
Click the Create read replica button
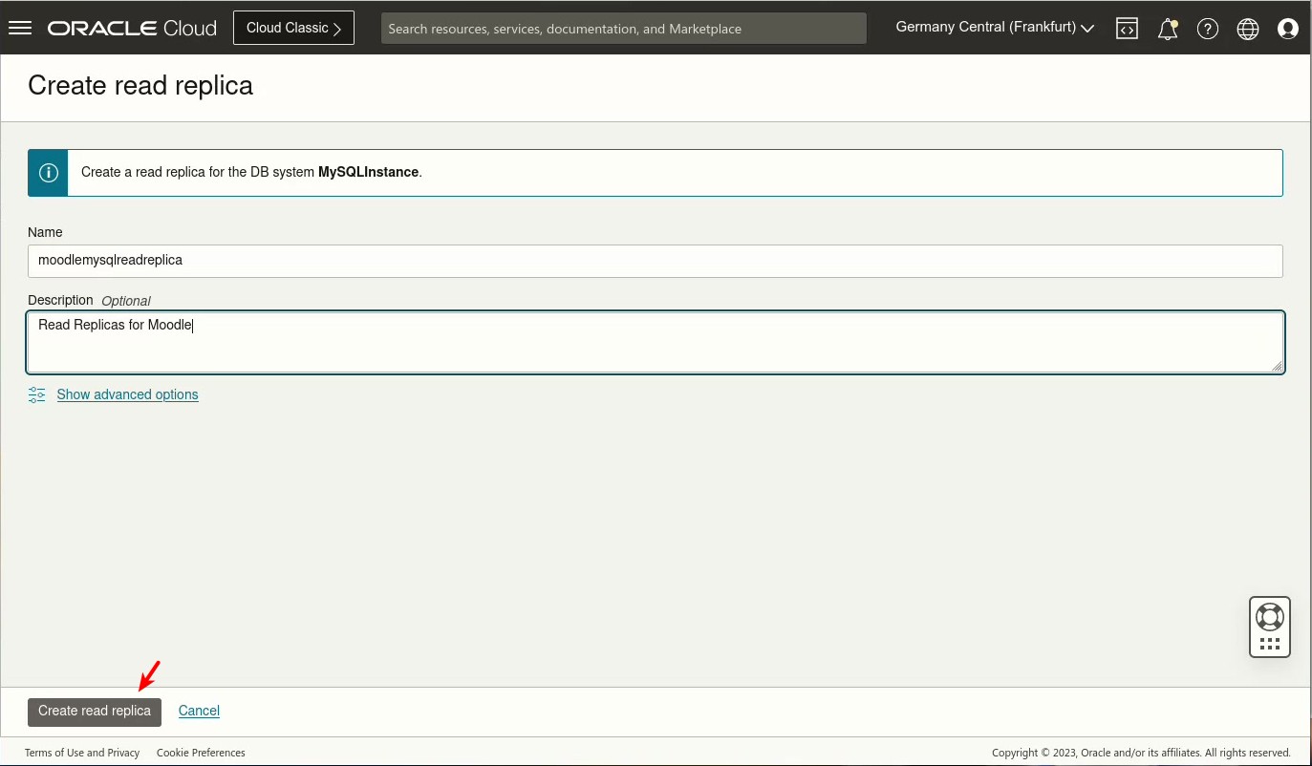95,712
